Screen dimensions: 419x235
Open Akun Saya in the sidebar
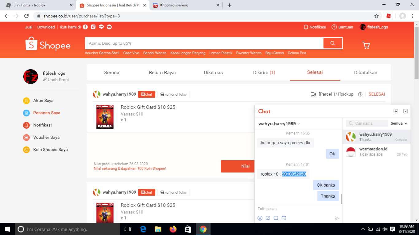(x=38, y=100)
